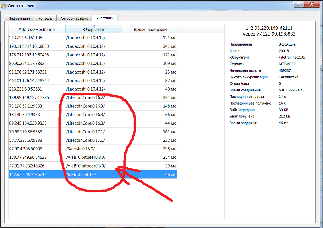Click peer details header 142.93.229.149:62111
The height and width of the screenshot is (228, 323).
[269, 28]
